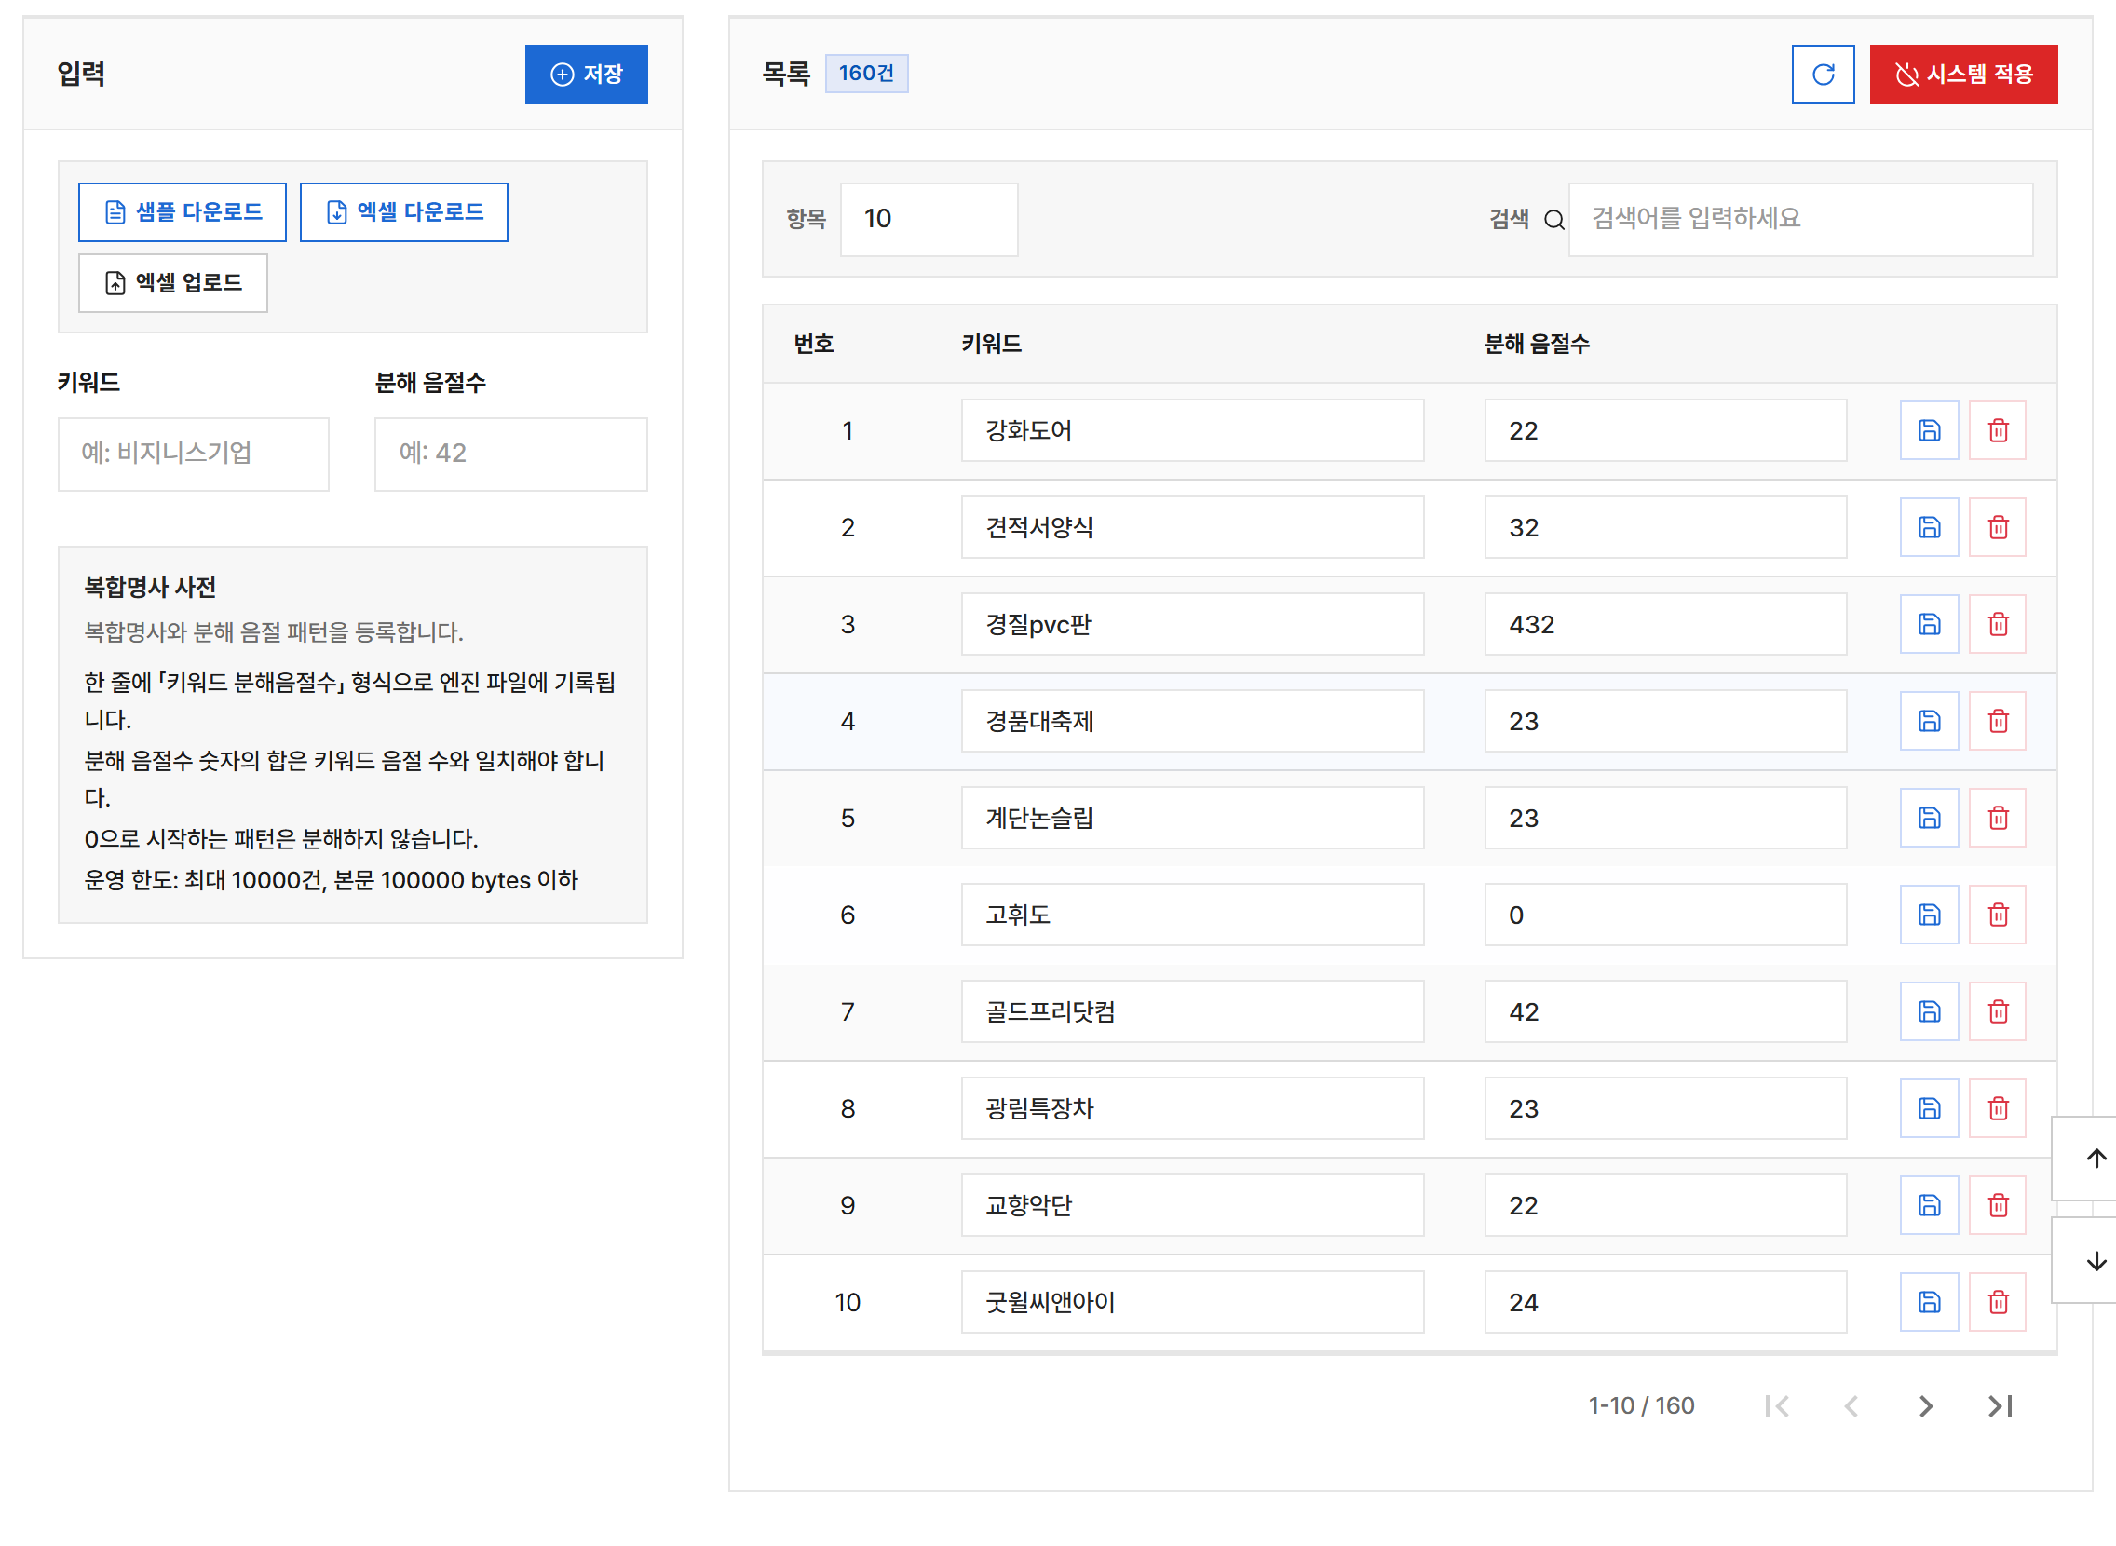Edit syllable value 0 for 고휘도
The image size is (2116, 1546).
click(x=1665, y=915)
